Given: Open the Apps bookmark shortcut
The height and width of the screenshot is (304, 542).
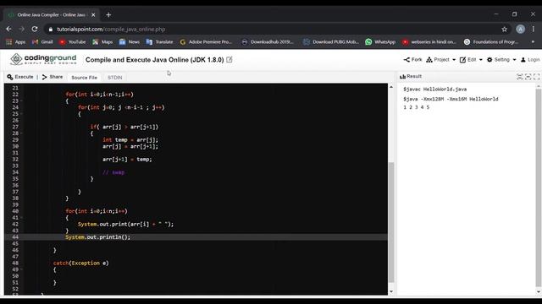Looking at the screenshot, I should (x=15, y=42).
